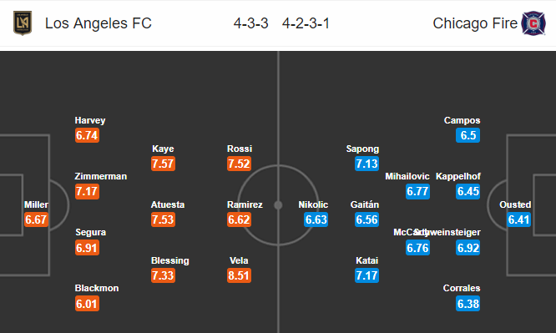
Task: Click Katai's 7.17 blue rating
Action: coord(366,275)
